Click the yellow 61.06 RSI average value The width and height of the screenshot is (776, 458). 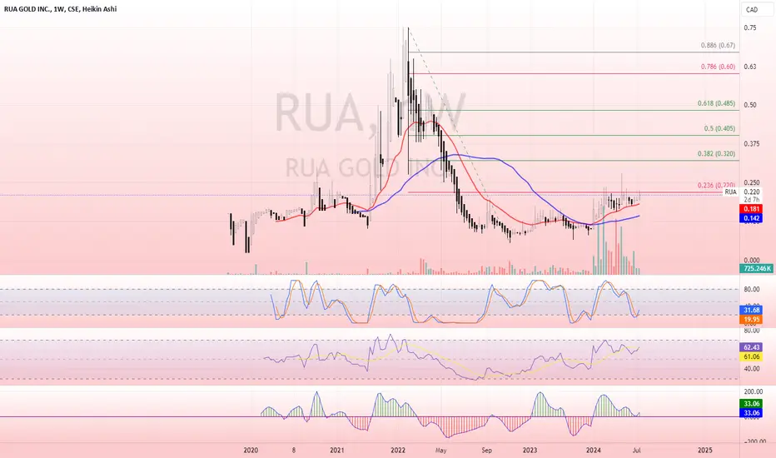click(x=751, y=356)
